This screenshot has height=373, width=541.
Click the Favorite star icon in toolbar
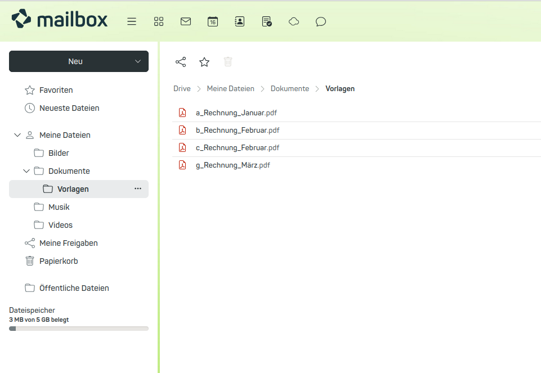(x=204, y=62)
